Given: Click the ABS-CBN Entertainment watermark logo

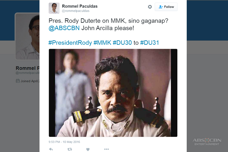Looking at the screenshot, I should 207,142.
